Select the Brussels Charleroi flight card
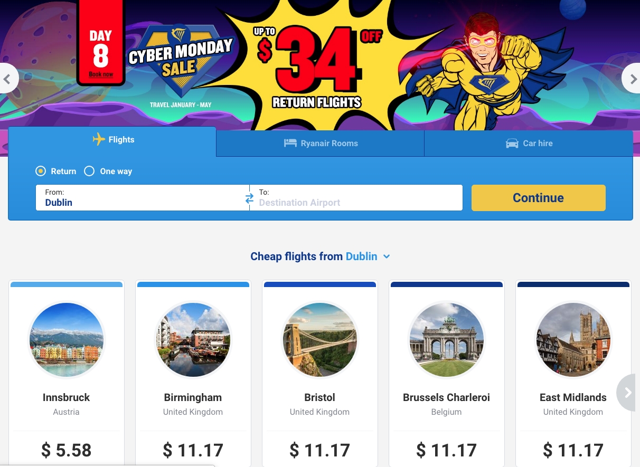 [447, 374]
